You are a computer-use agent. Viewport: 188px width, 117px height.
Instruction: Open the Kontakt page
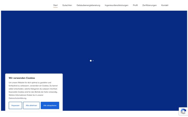[165, 5]
